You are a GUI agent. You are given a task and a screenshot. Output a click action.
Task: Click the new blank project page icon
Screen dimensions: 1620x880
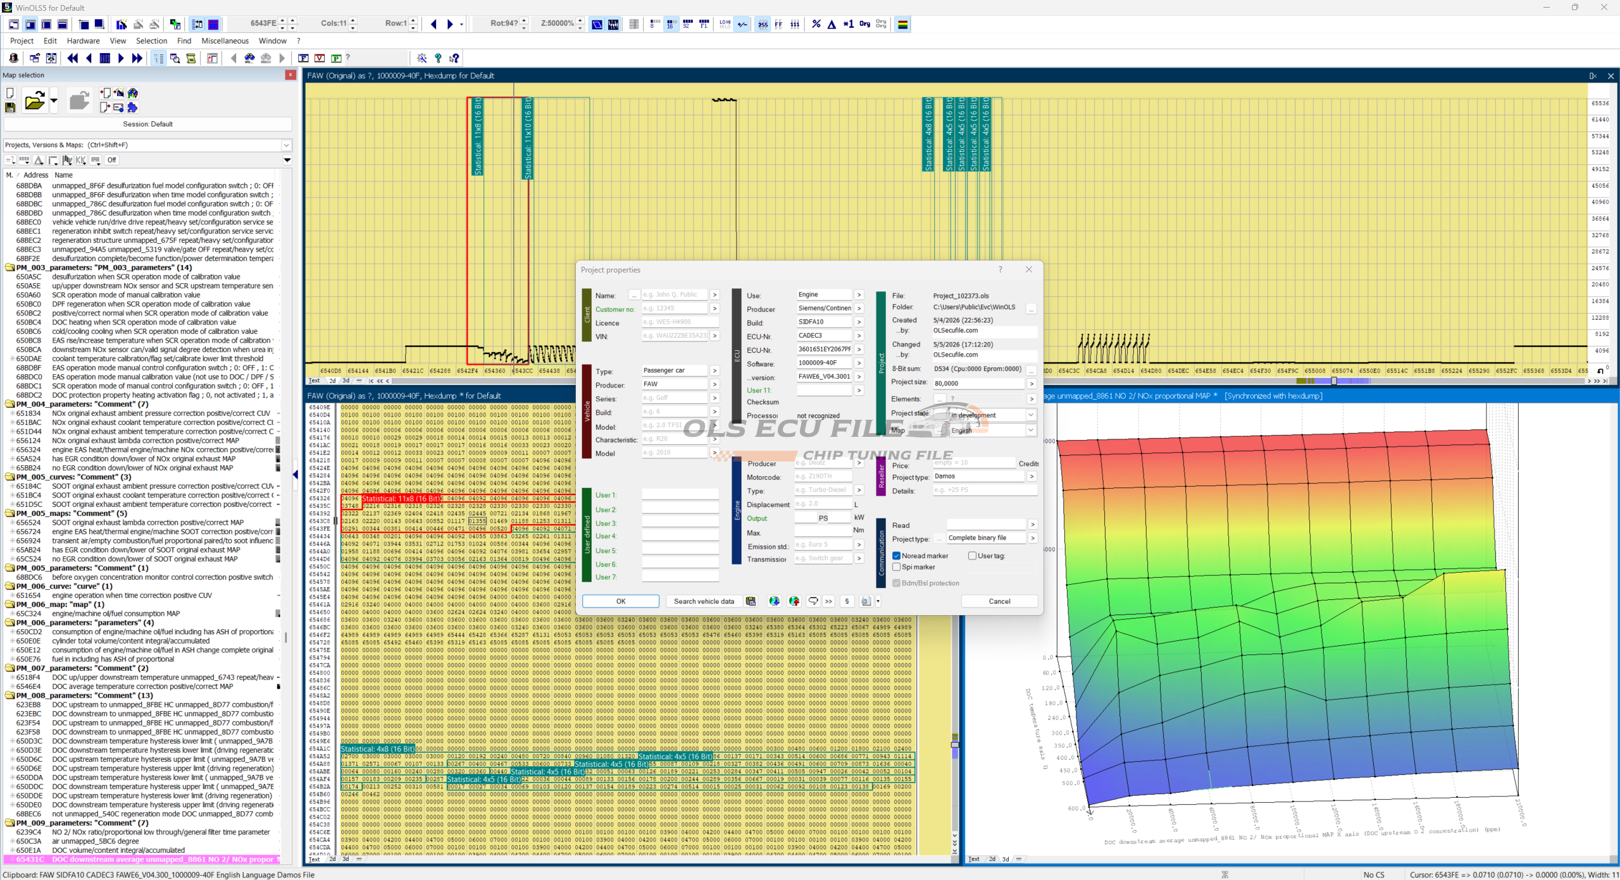10,93
